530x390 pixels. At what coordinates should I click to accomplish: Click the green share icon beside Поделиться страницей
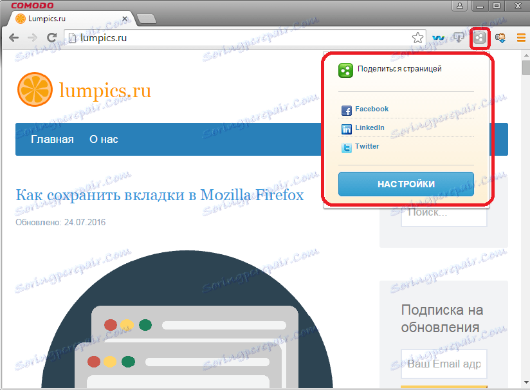(x=346, y=70)
